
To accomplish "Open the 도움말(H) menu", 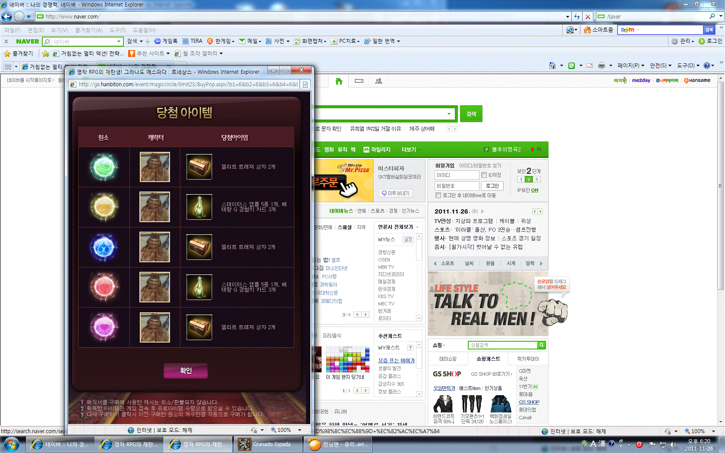I will click(x=144, y=30).
